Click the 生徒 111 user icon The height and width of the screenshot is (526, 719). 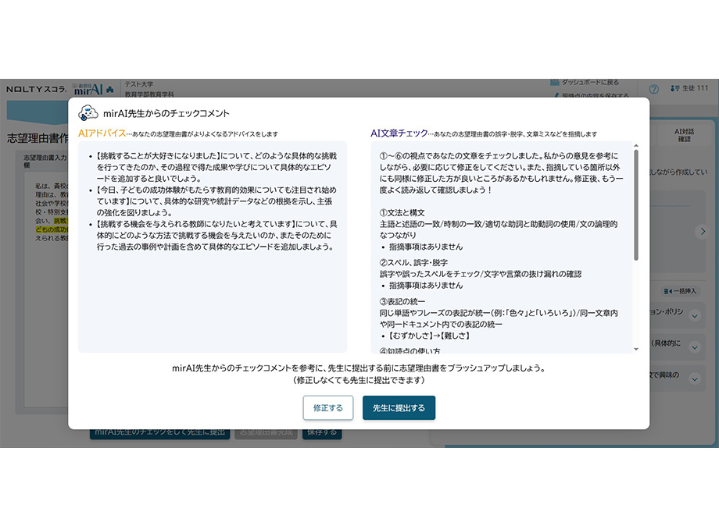click(x=676, y=88)
